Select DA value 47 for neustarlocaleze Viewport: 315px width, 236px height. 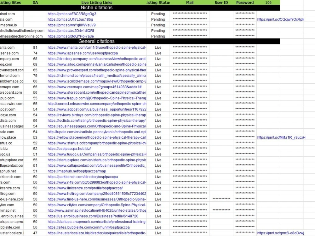pyautogui.click(x=35, y=233)
